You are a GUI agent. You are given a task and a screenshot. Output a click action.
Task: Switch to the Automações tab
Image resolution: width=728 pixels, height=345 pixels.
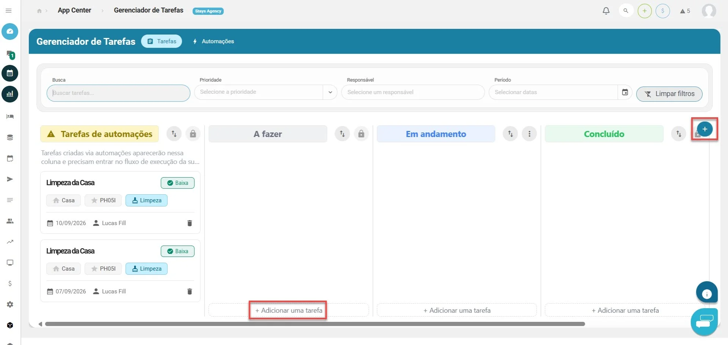coord(214,41)
